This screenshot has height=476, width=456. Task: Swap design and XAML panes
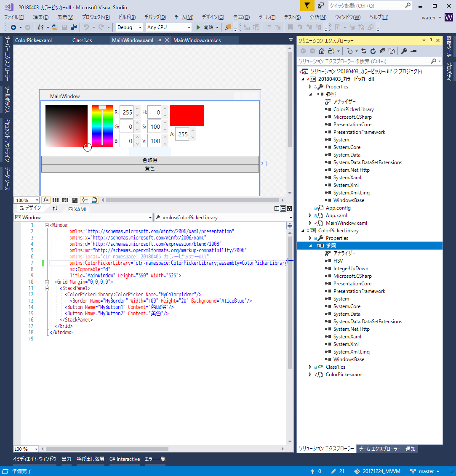click(x=55, y=209)
